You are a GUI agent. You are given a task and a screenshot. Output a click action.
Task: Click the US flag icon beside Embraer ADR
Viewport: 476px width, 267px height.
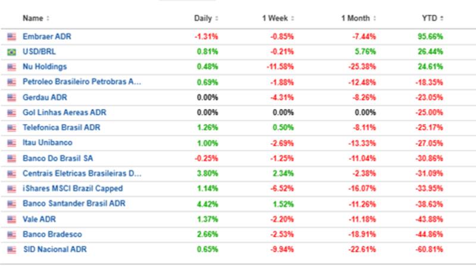(11, 37)
